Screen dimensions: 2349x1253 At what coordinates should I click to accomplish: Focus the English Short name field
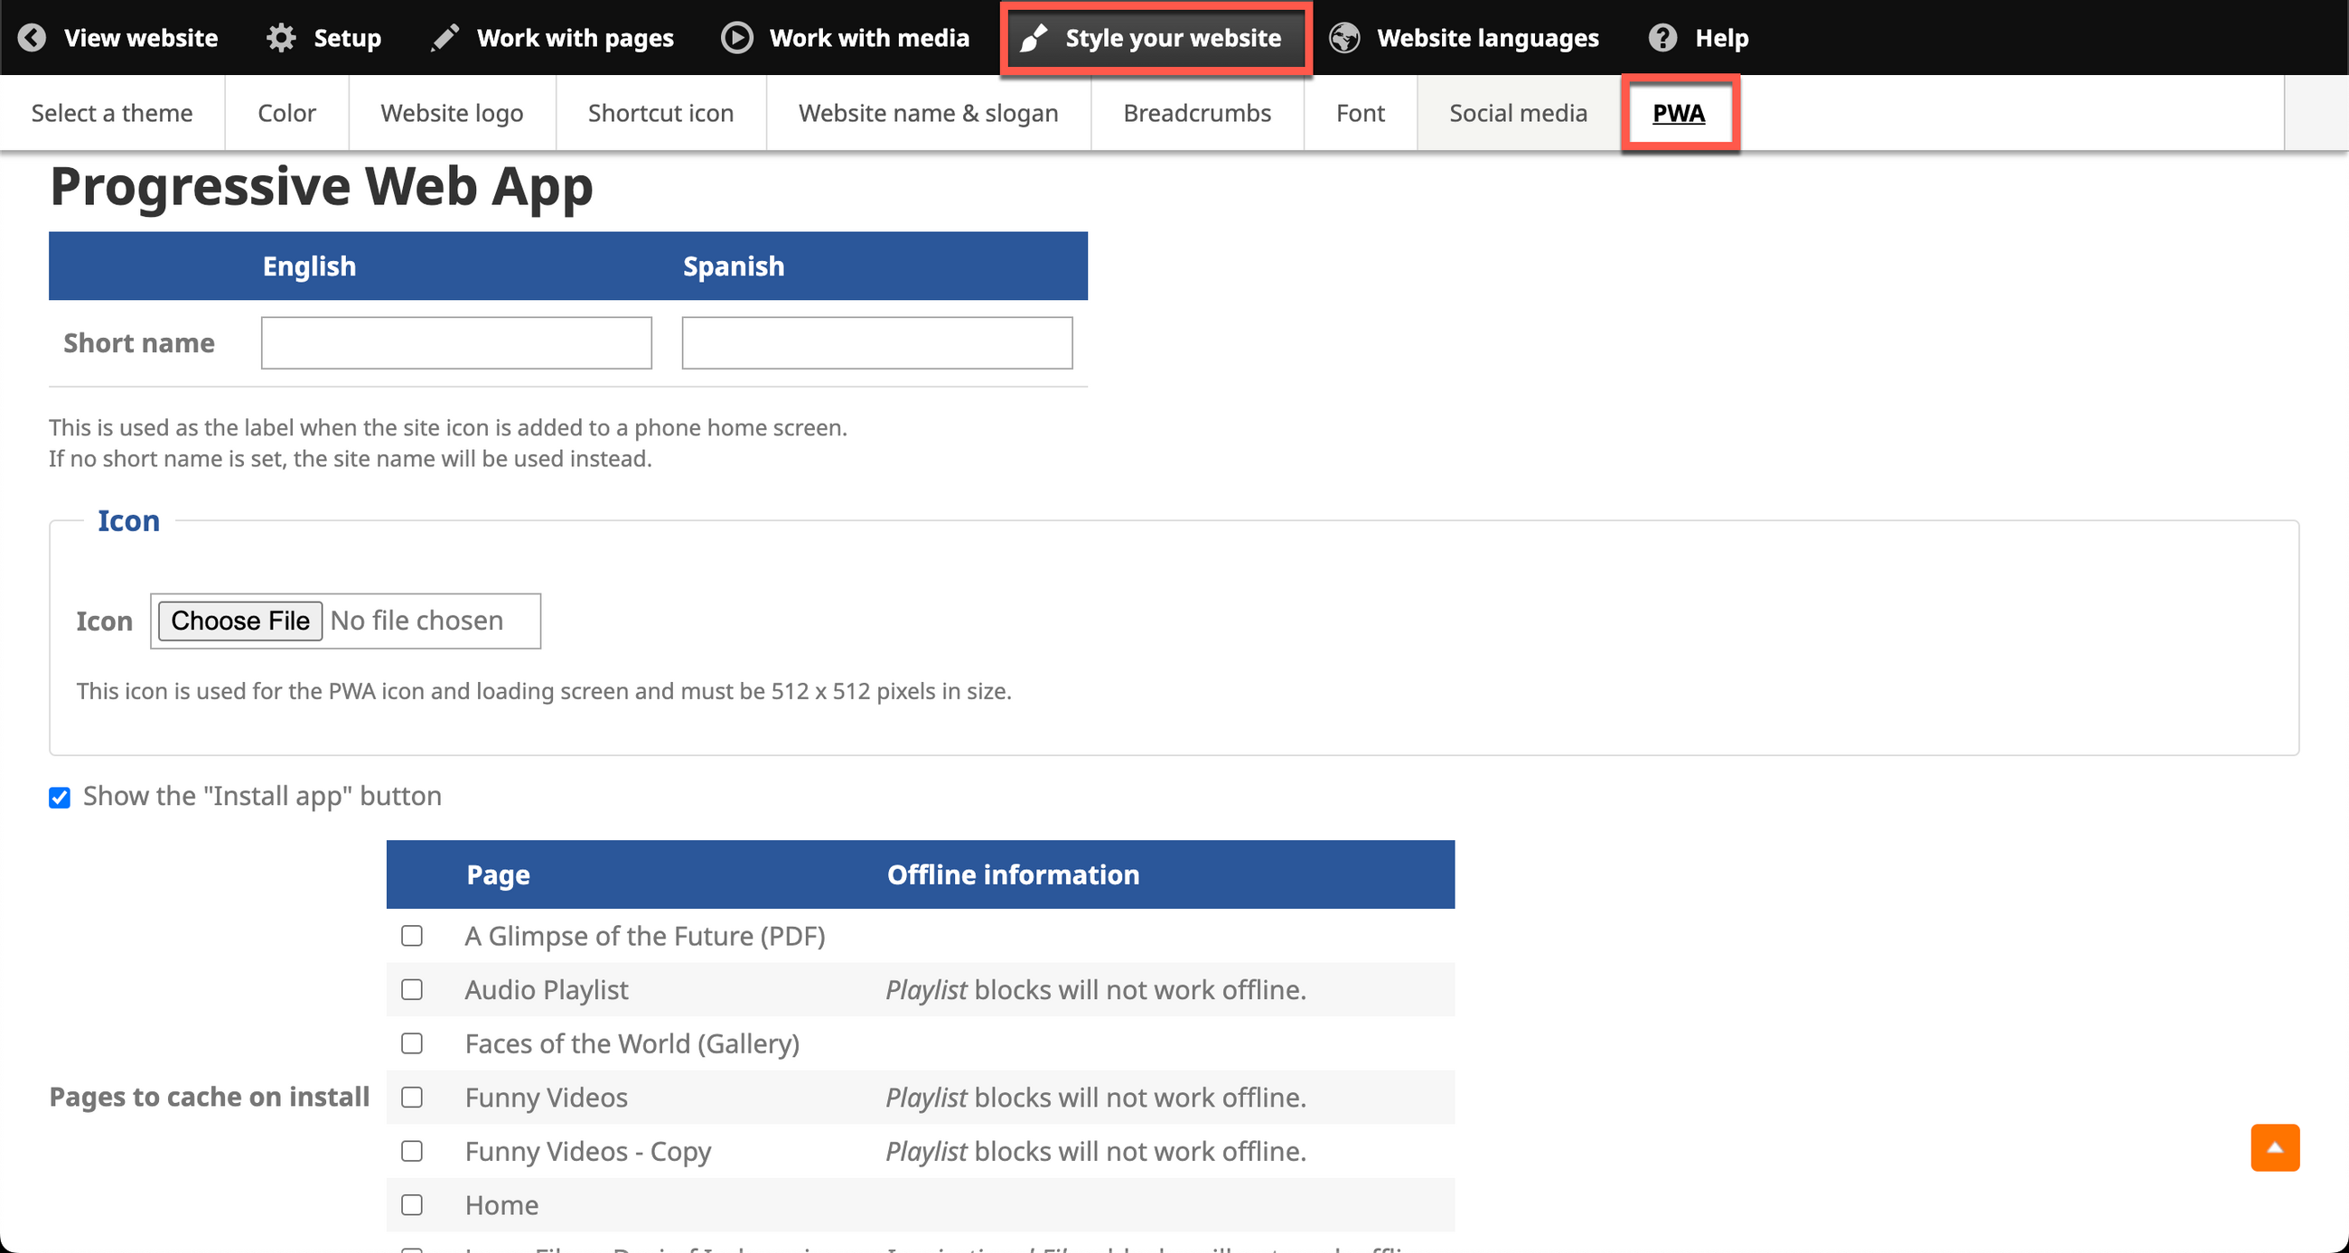(456, 343)
